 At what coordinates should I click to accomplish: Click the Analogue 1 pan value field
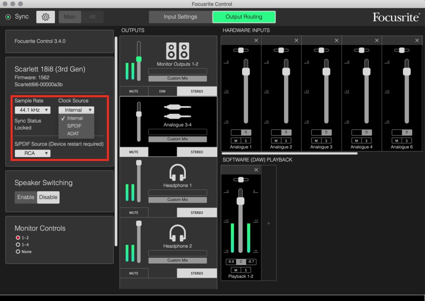coord(241,132)
